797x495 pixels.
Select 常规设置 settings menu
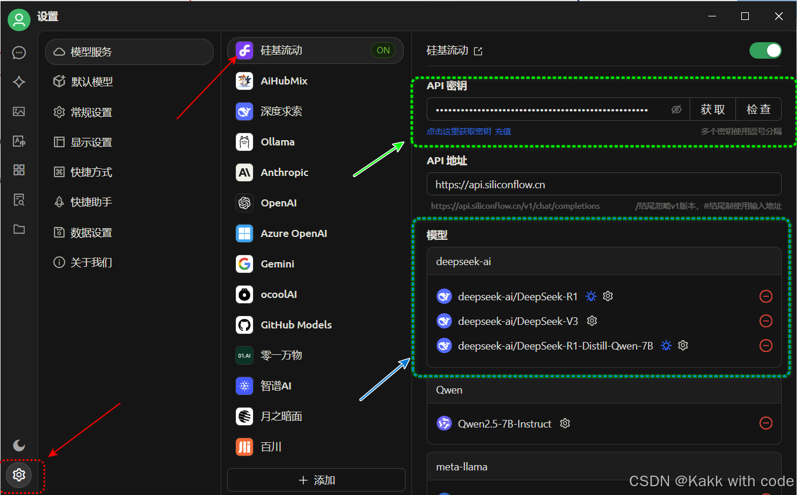click(x=129, y=112)
